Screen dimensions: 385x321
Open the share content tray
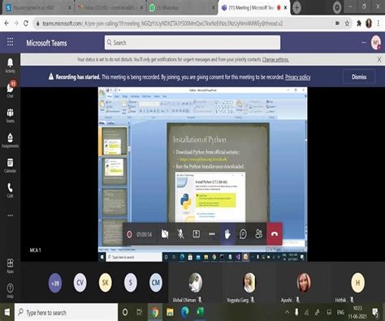(x=197, y=234)
